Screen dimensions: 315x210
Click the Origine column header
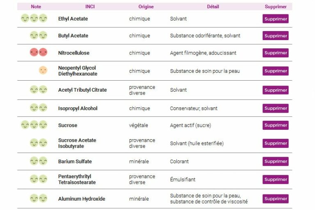click(x=146, y=7)
